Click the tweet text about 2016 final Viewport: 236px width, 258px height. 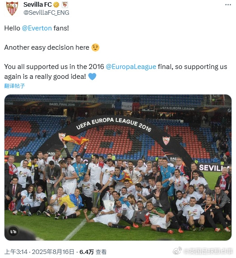[116, 72]
